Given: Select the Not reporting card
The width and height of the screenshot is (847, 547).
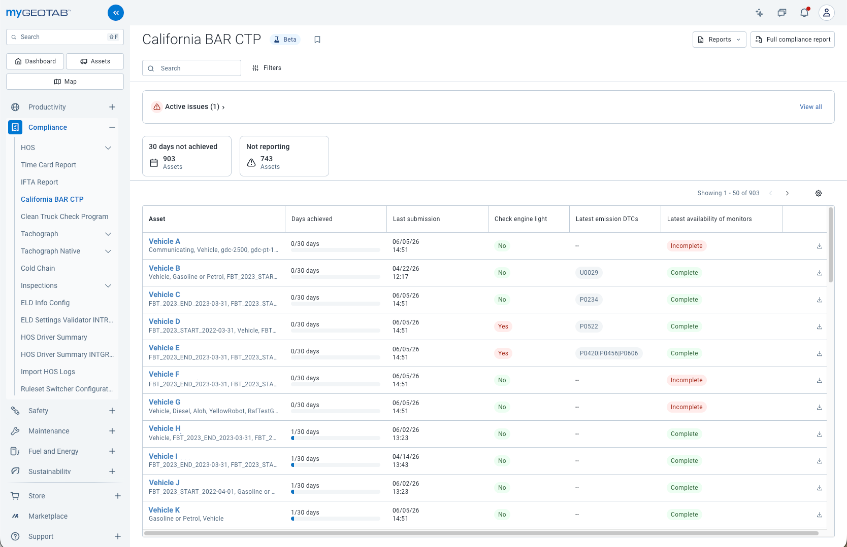Looking at the screenshot, I should coord(284,156).
